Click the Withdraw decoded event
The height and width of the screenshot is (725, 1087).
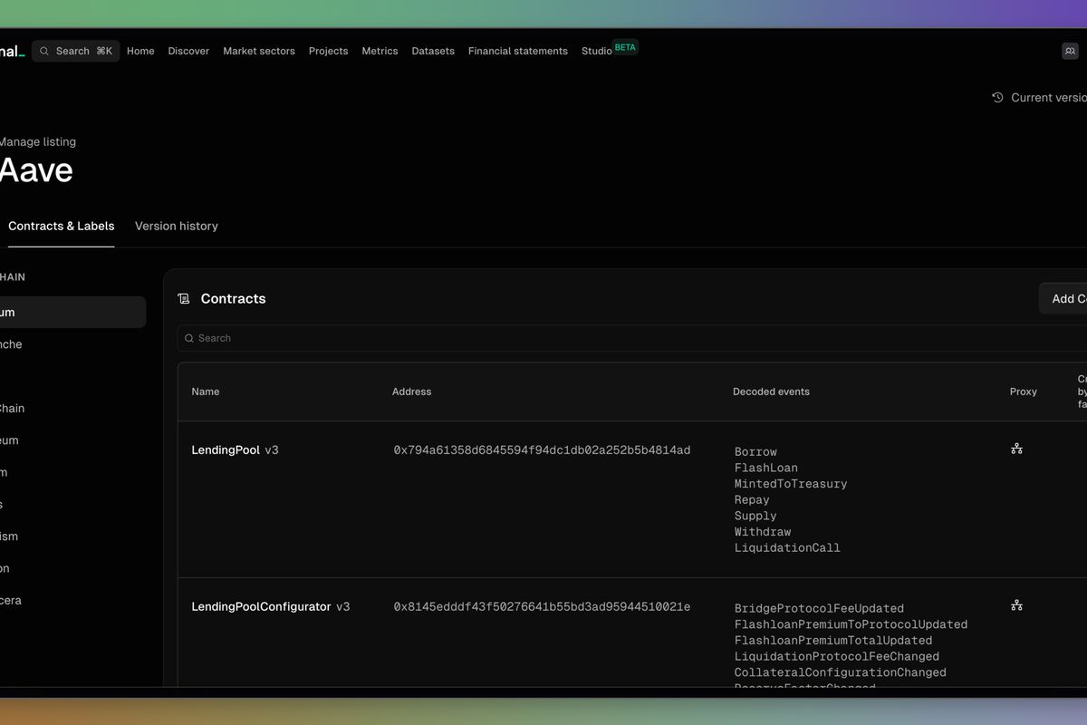click(x=763, y=532)
